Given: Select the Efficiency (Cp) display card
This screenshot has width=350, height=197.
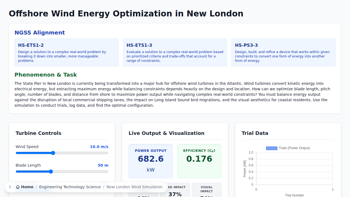Looking at the screenshot, I should click(x=199, y=161).
